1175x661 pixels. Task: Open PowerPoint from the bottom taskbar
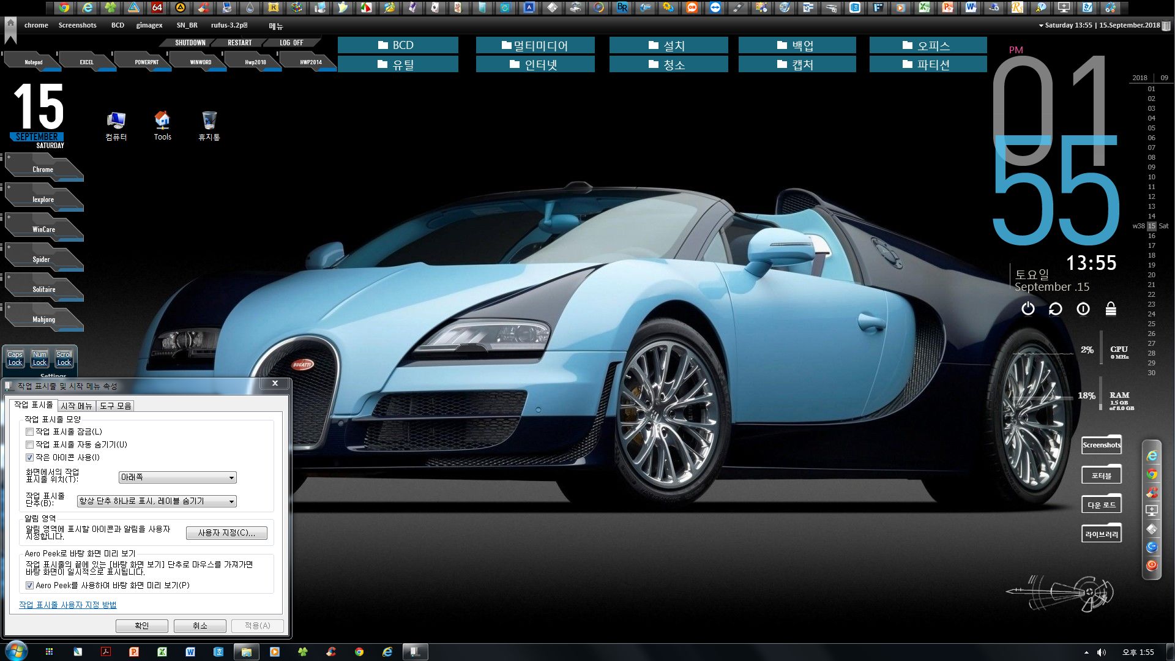click(133, 652)
